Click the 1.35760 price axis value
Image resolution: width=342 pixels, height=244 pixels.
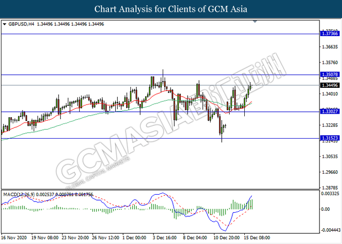tap(330, 62)
